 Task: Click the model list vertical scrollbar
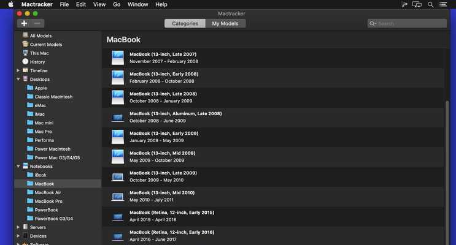(x=447, y=171)
